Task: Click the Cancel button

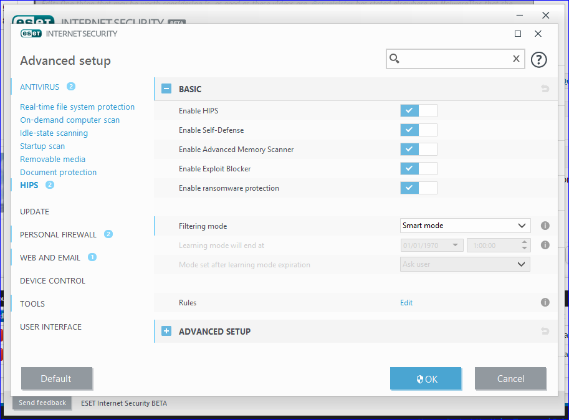Action: click(x=510, y=378)
